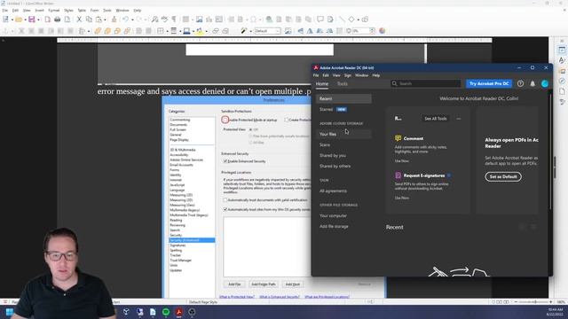Toggle Automatically trust sites from Win OS checkbox
The image size is (568, 319).
click(225, 209)
